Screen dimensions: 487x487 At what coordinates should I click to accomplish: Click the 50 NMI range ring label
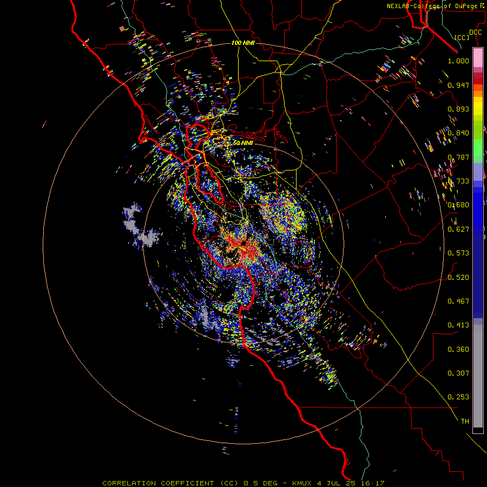click(243, 143)
